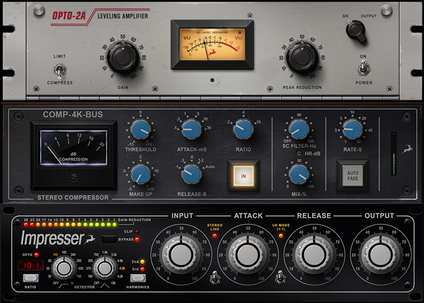Screen dimensions: 424x303
Task: Click the 1 dB gain reduction LED
Action: (x=114, y=225)
